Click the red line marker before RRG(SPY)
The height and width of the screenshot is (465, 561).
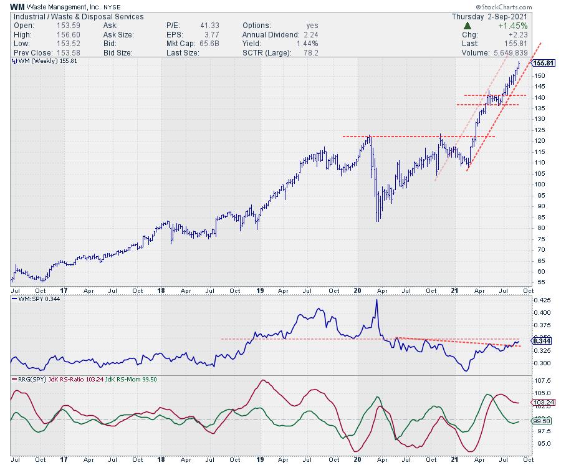(15, 378)
